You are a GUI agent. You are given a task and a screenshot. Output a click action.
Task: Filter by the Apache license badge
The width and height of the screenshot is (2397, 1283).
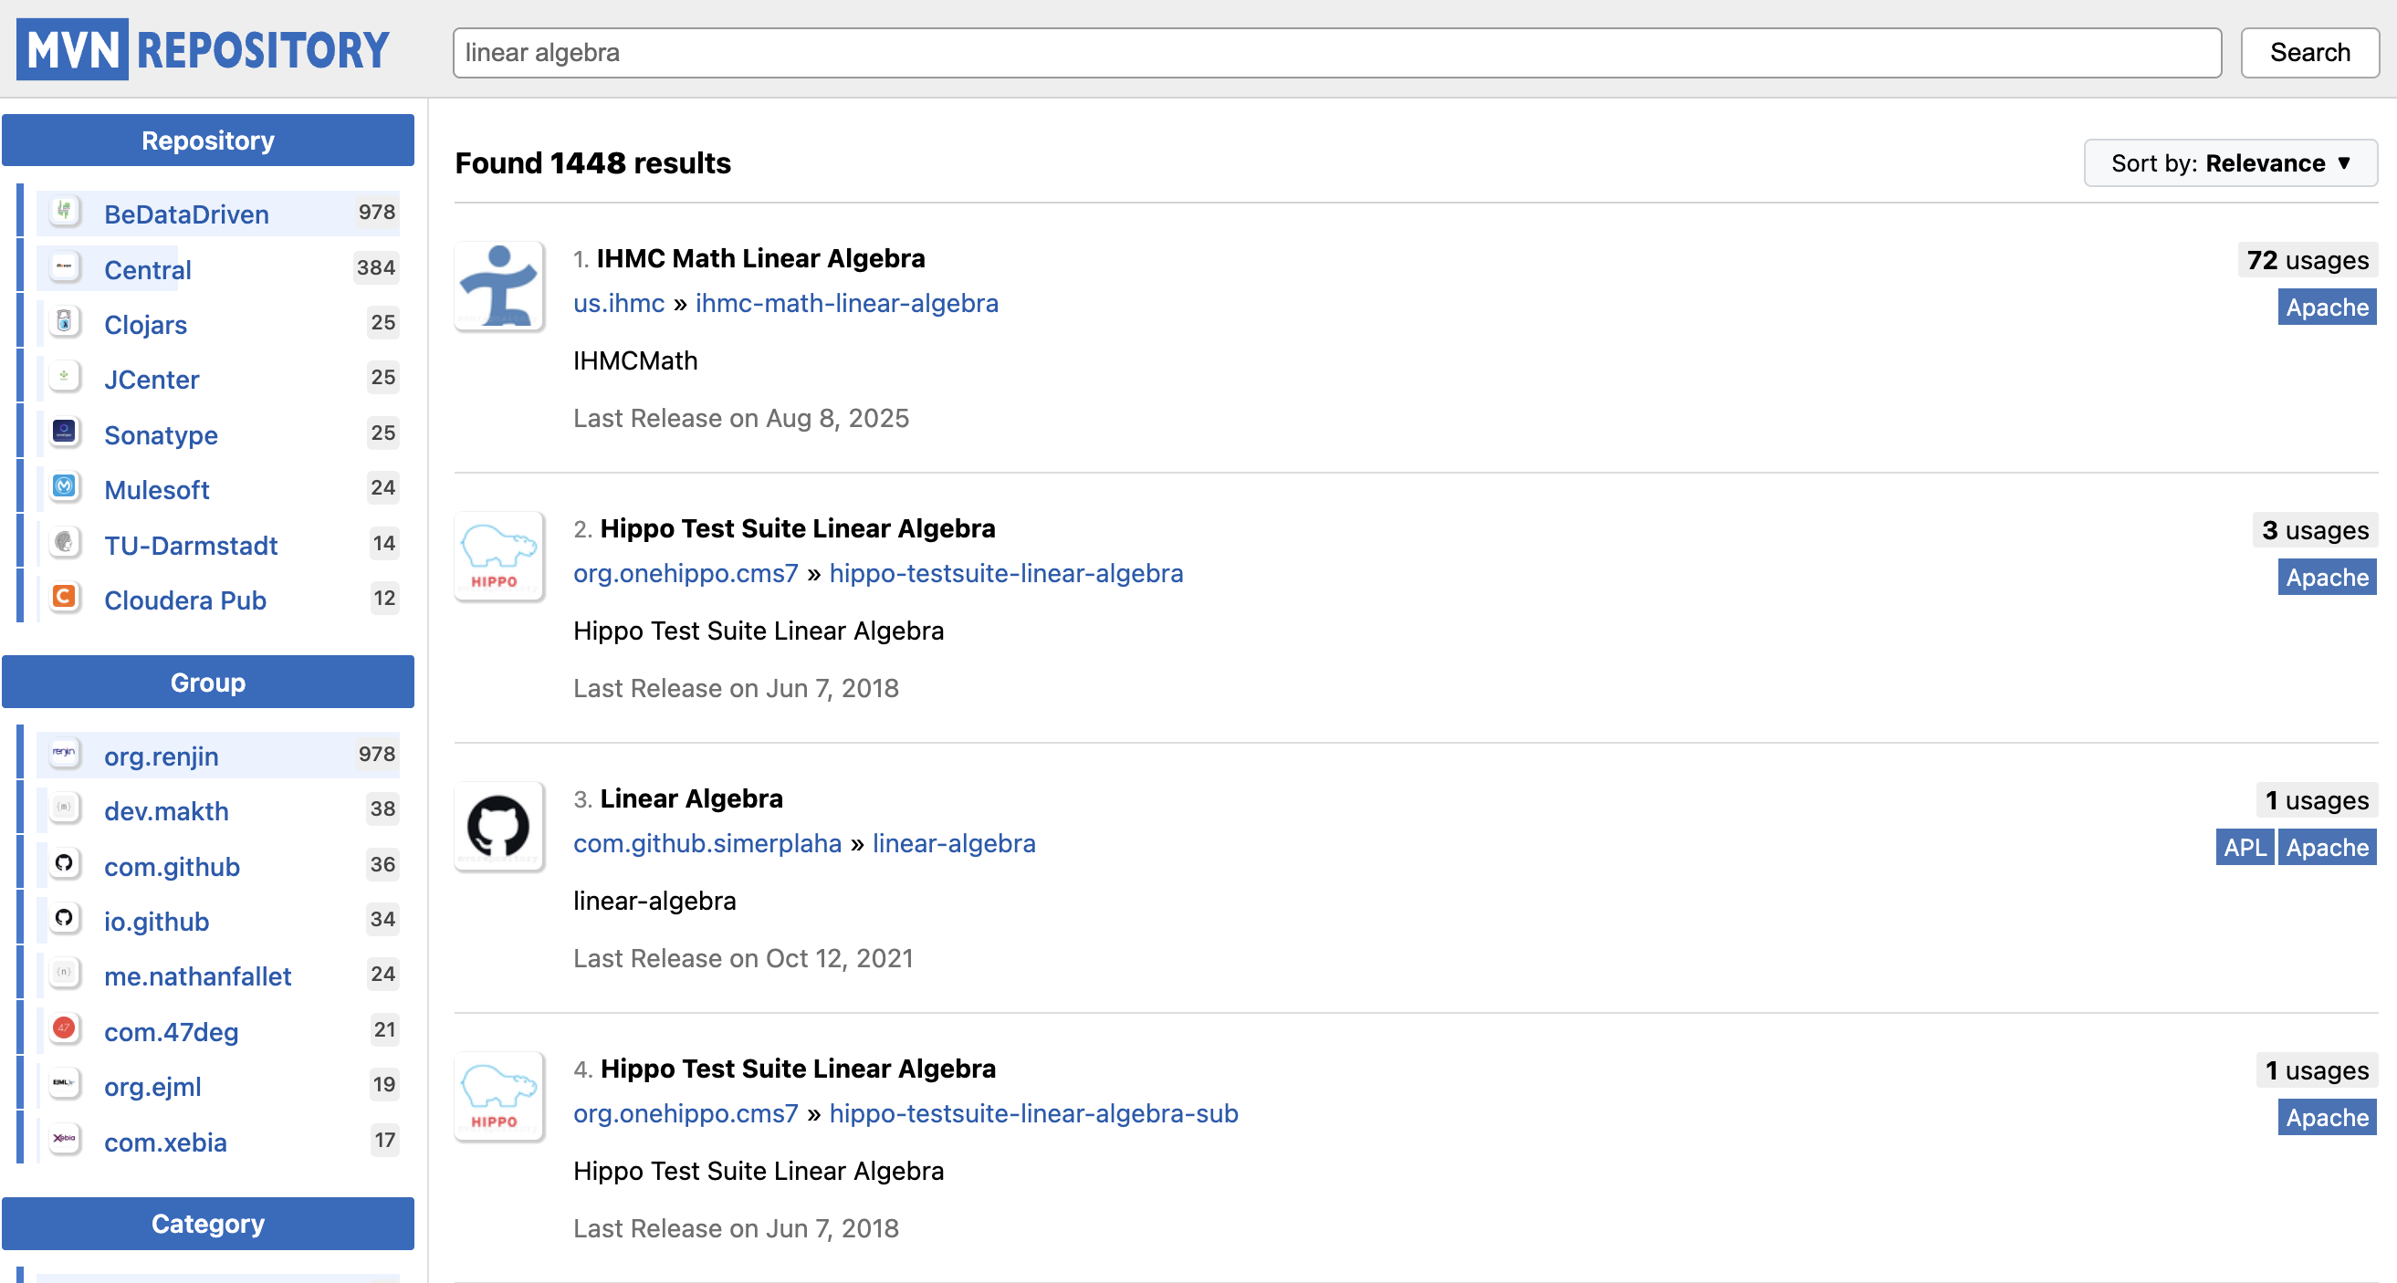point(2327,307)
